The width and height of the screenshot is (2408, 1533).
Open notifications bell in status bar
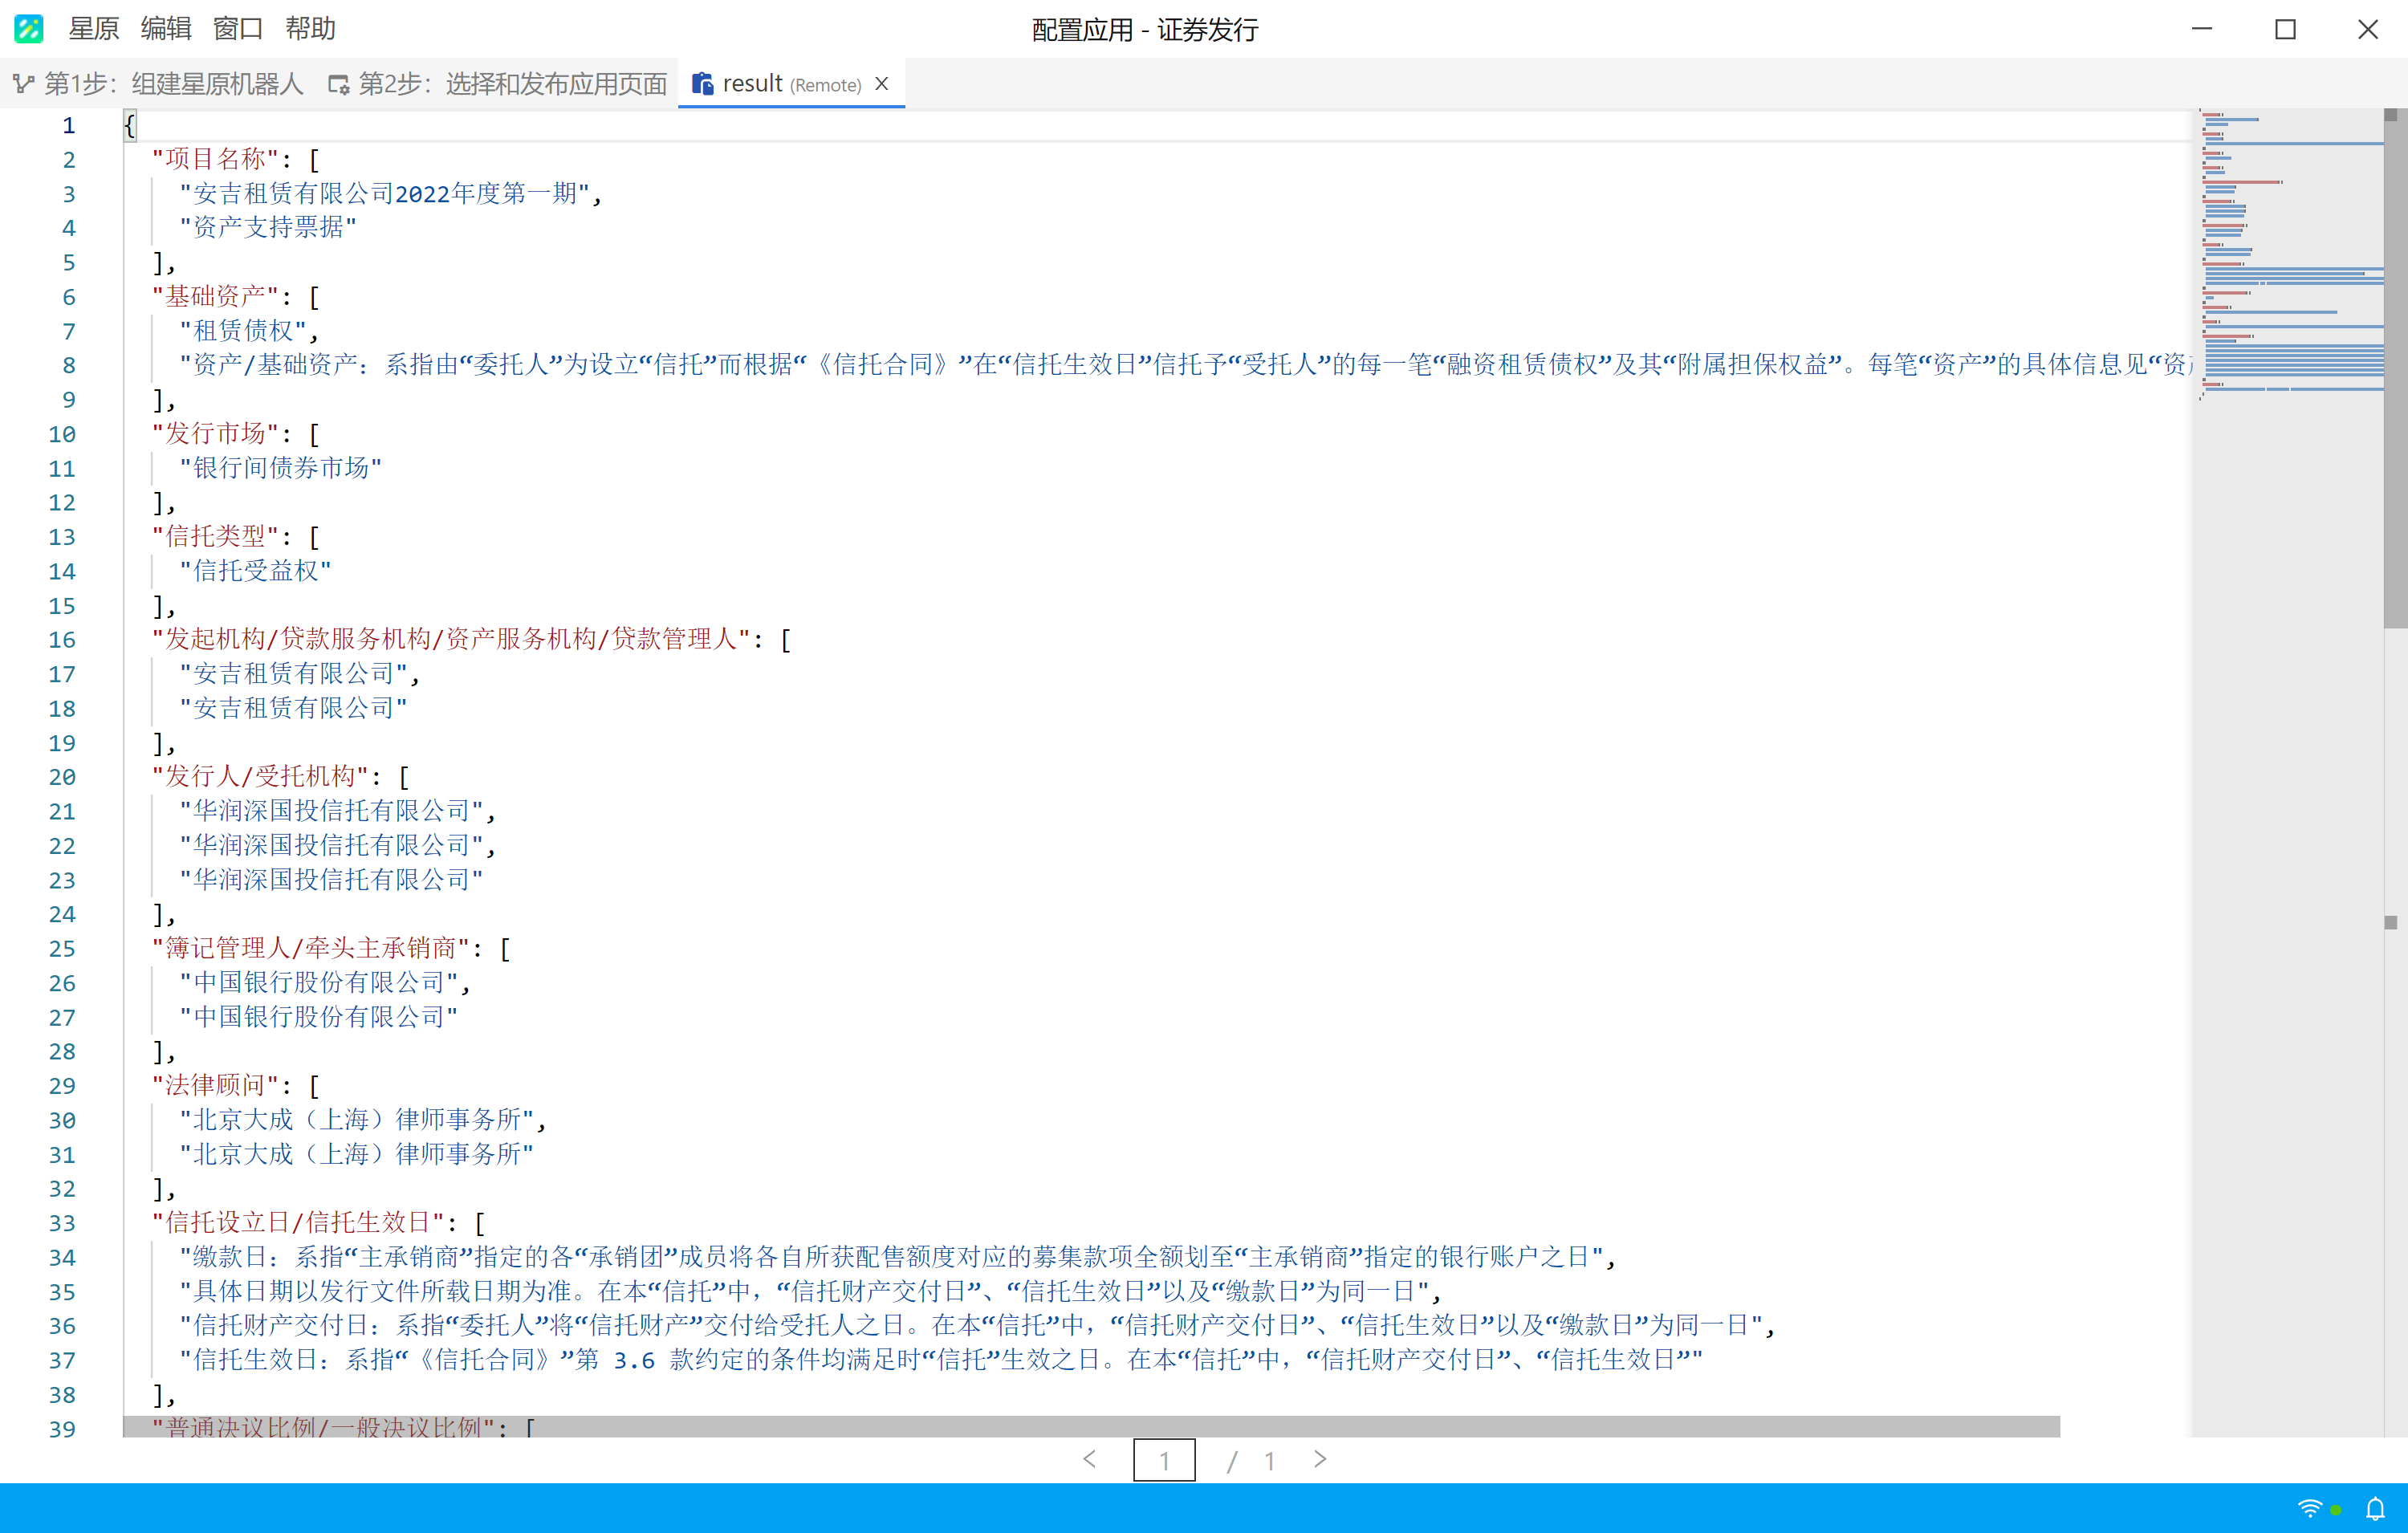point(2375,1509)
